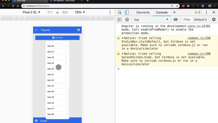
Task: Select Item 32 in the popover list
Action: coord(58,80)
